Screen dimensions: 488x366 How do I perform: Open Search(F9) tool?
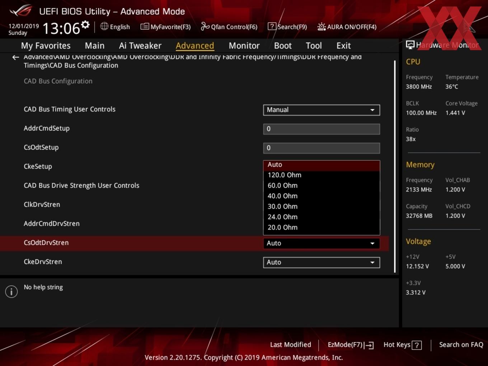pyautogui.click(x=287, y=27)
